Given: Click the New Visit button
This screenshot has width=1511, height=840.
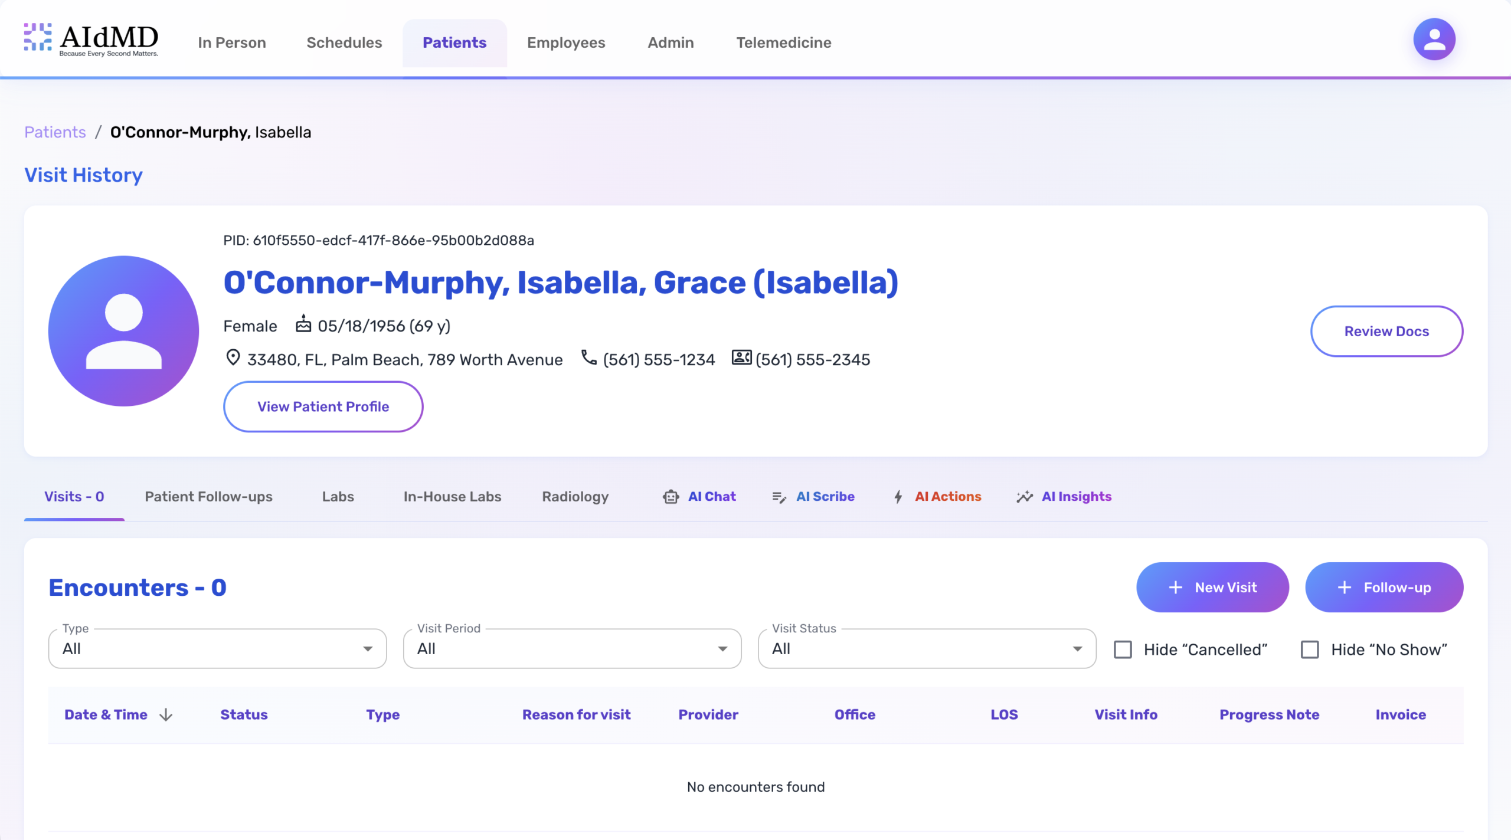Looking at the screenshot, I should (1212, 588).
